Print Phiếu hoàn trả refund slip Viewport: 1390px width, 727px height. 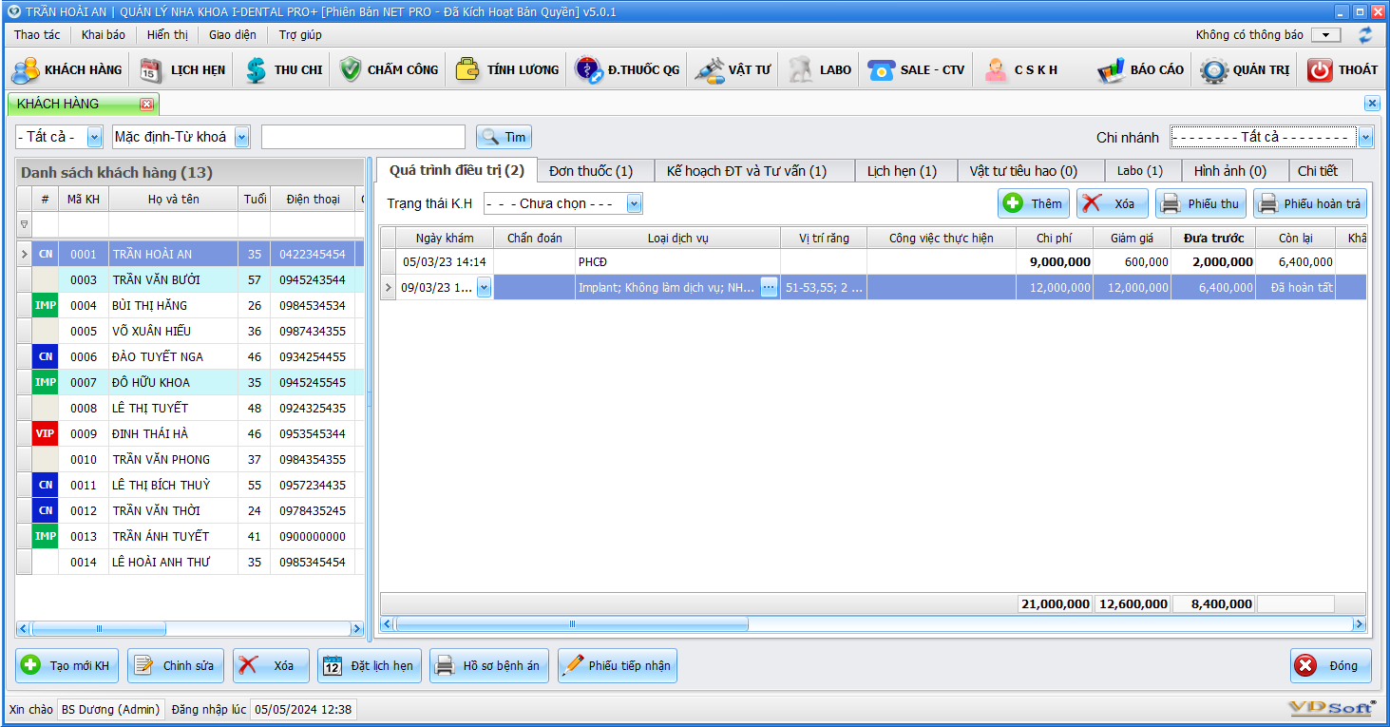pos(1310,203)
